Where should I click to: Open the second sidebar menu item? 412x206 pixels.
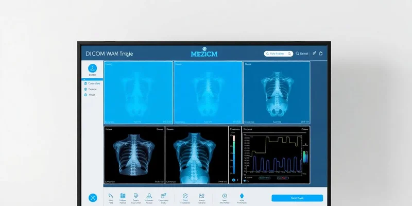coord(91,89)
